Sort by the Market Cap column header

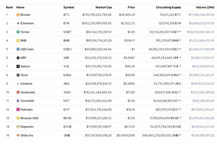pos(104,7)
